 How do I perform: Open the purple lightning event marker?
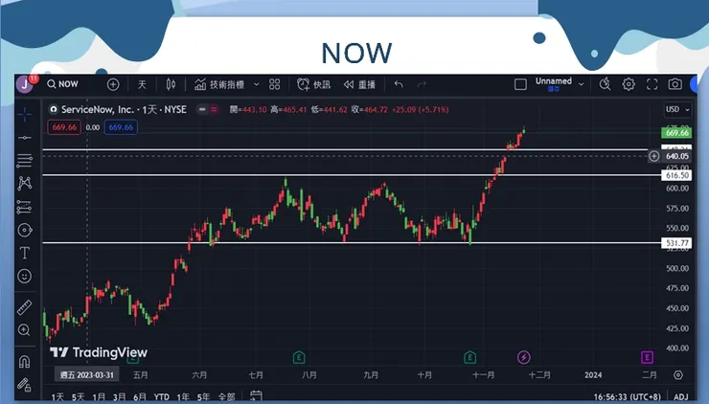[x=524, y=357]
